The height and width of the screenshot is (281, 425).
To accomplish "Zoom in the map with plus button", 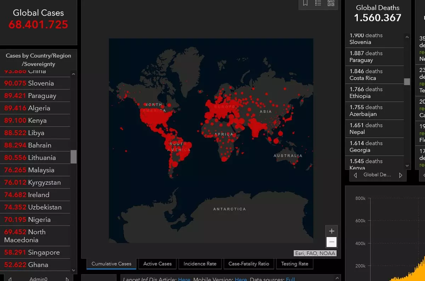I will click(331, 231).
